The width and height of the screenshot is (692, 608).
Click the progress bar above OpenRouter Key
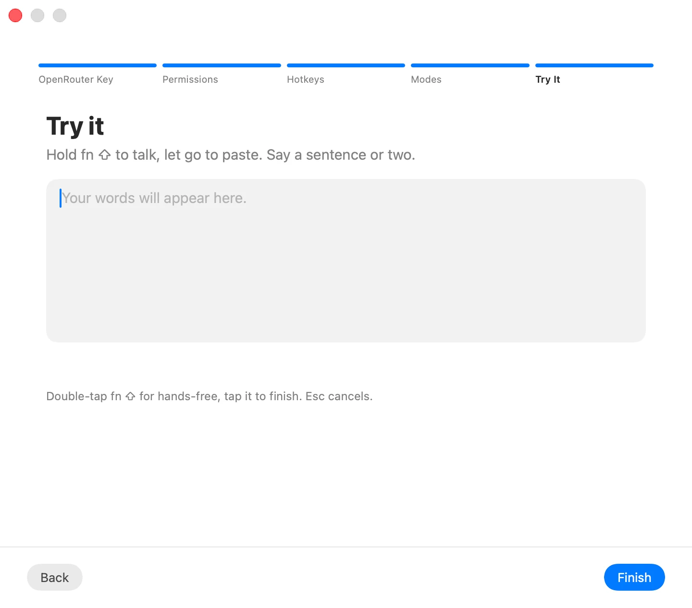[98, 65]
